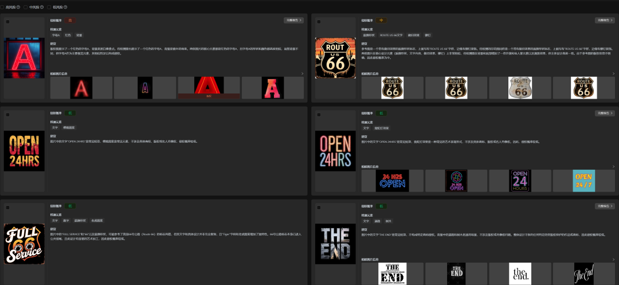Select the script-style The End similar image
The image size is (619, 285).
pos(584,274)
